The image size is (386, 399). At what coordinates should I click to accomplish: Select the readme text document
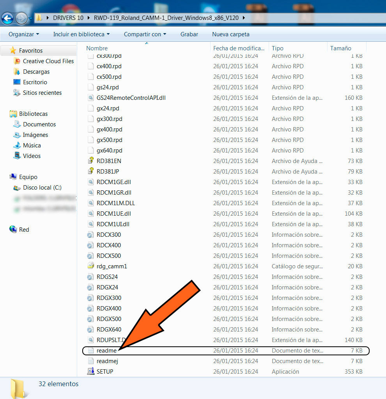(106, 351)
